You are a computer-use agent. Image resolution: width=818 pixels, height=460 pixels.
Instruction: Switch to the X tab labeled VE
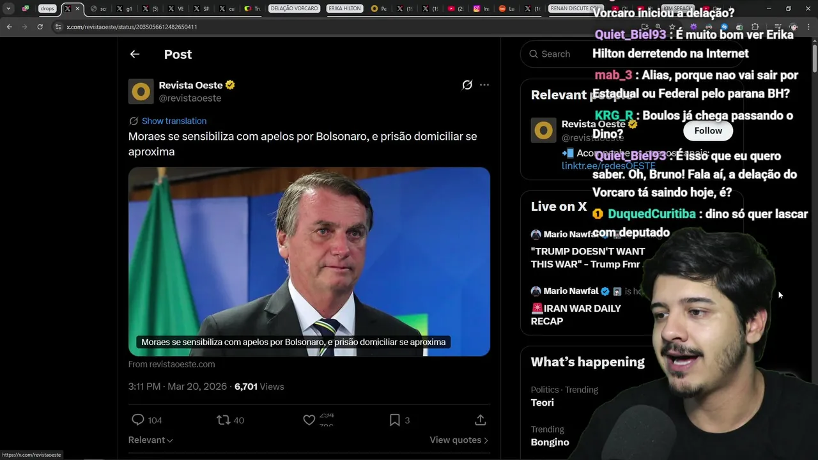(176, 9)
